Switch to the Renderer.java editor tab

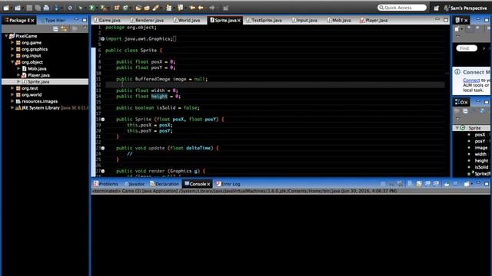(147, 21)
